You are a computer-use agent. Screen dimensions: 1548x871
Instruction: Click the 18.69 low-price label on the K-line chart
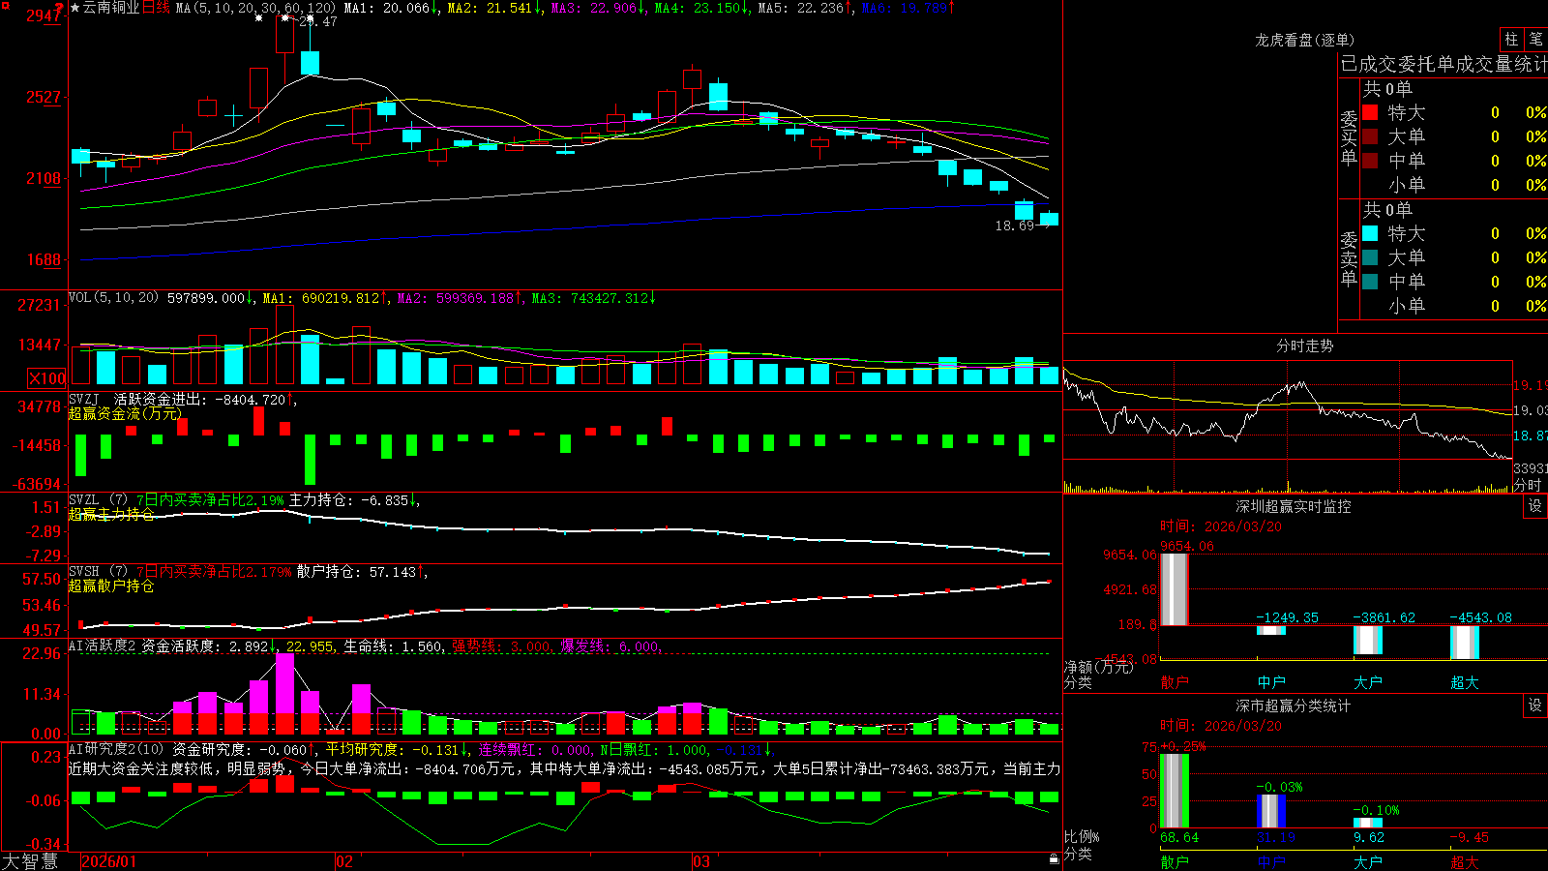click(x=1015, y=225)
